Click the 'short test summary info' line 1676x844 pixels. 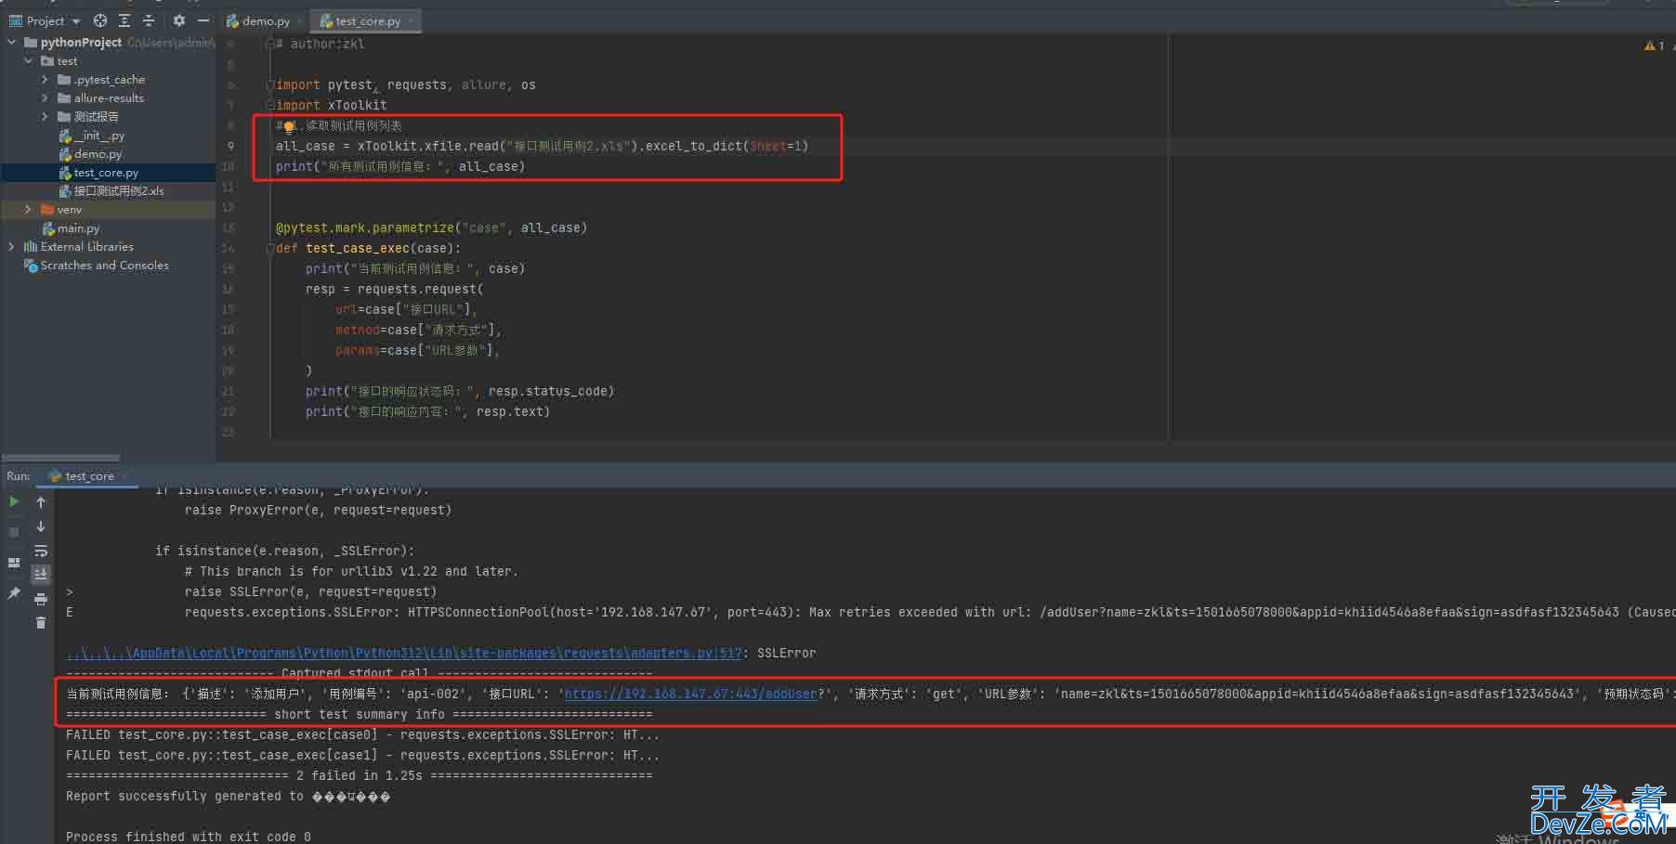(360, 714)
